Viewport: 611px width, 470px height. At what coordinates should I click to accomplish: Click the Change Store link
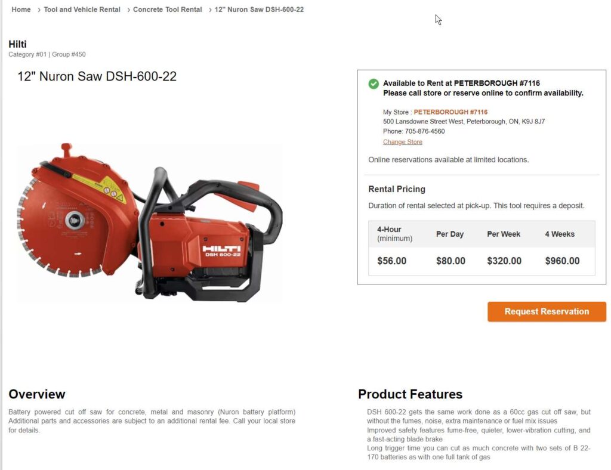pyautogui.click(x=403, y=142)
